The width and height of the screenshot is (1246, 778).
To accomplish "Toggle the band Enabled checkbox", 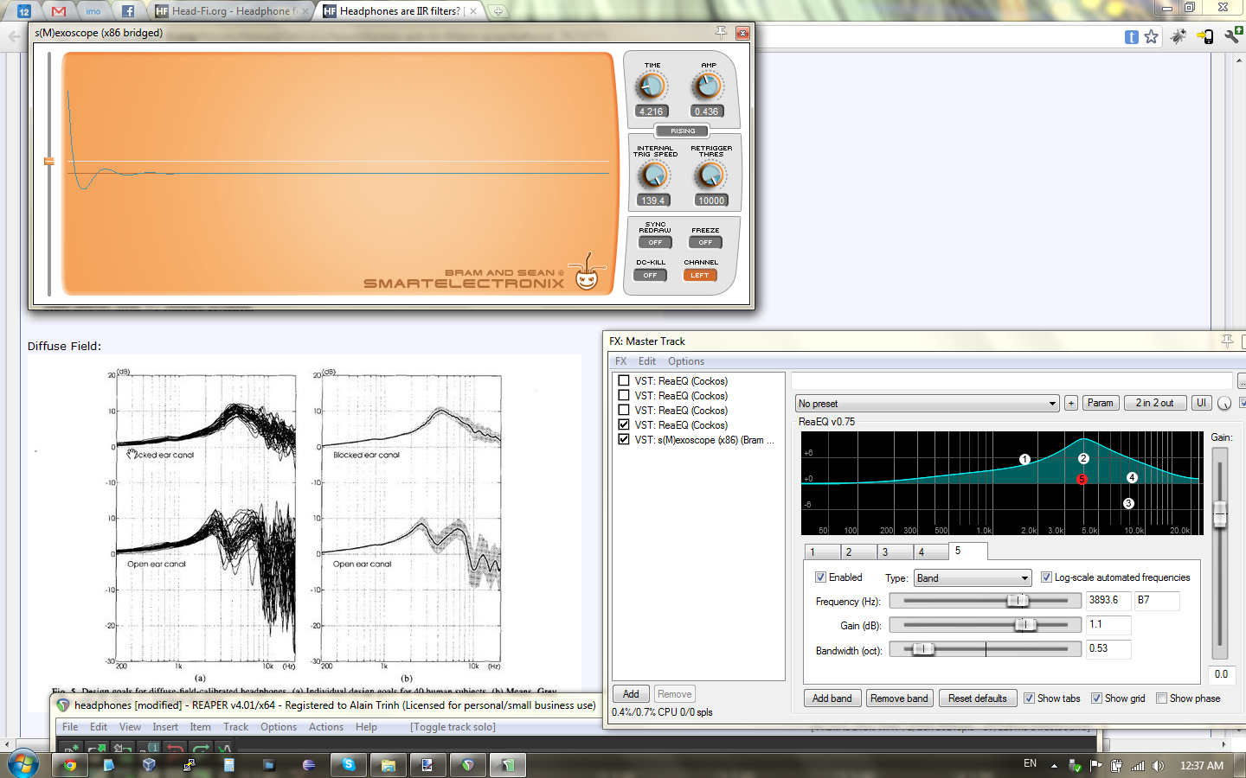I will (820, 577).
